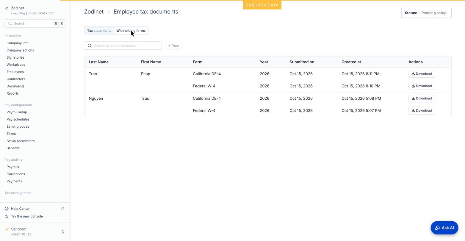Image resolution: width=465 pixels, height=241 pixels.
Task: Click the Help Center lifebuoy icon
Action: tap(6, 209)
